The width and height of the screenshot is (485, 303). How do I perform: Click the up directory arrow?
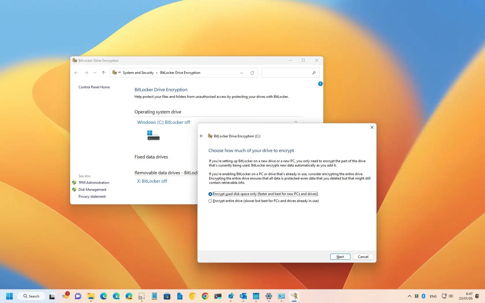(103, 73)
